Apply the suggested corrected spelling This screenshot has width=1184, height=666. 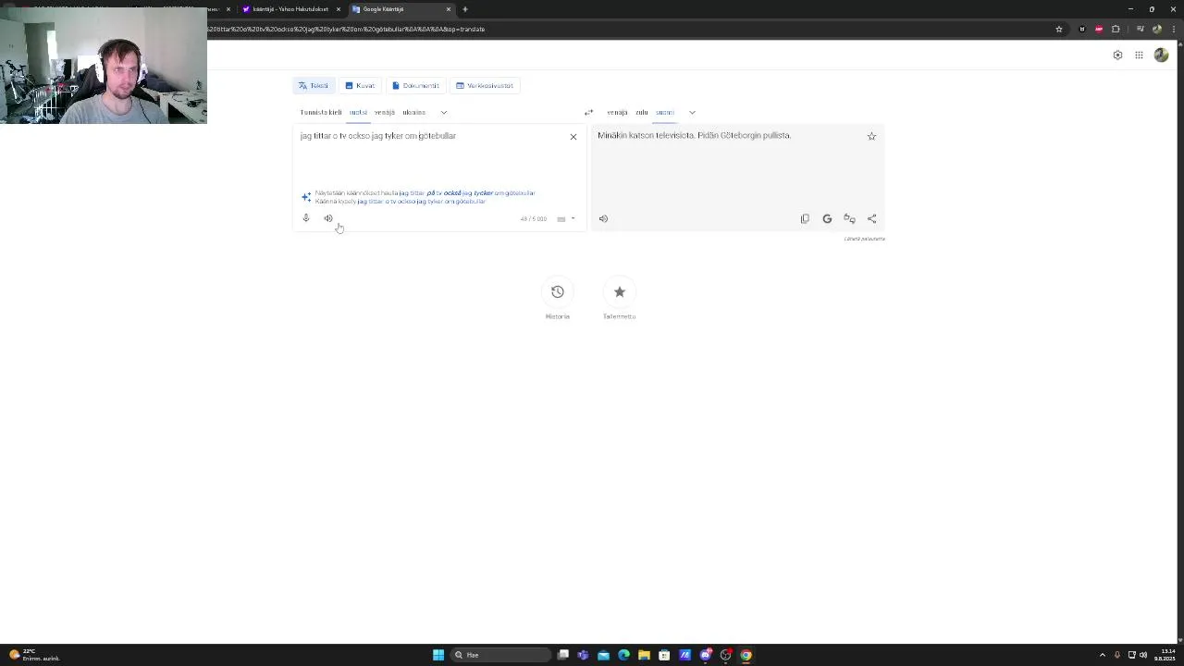point(467,193)
